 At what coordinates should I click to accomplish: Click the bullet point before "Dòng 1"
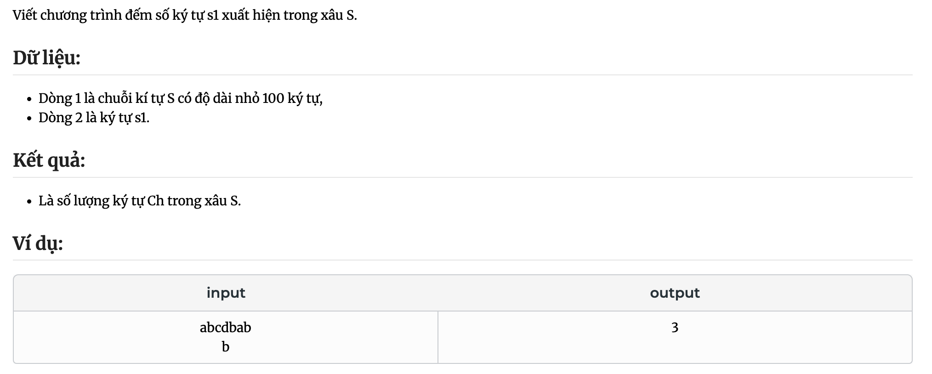[x=29, y=99]
